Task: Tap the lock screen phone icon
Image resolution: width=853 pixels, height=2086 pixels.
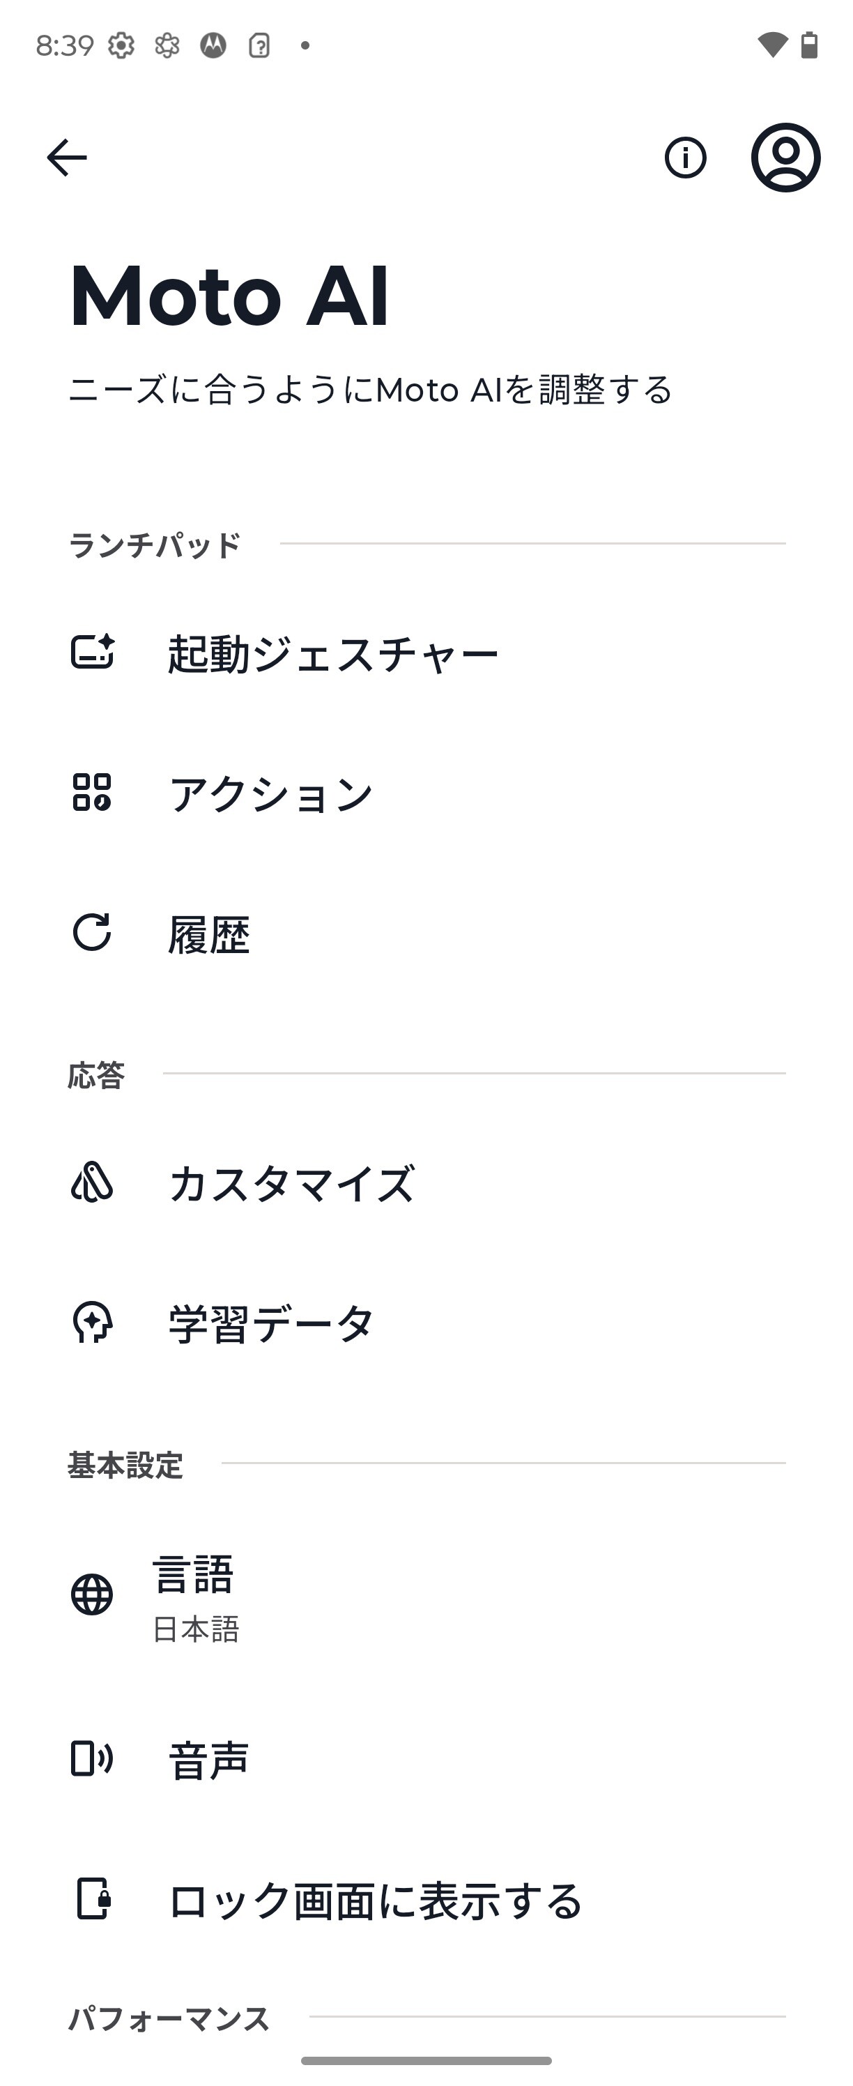Action: pyautogui.click(x=93, y=1899)
